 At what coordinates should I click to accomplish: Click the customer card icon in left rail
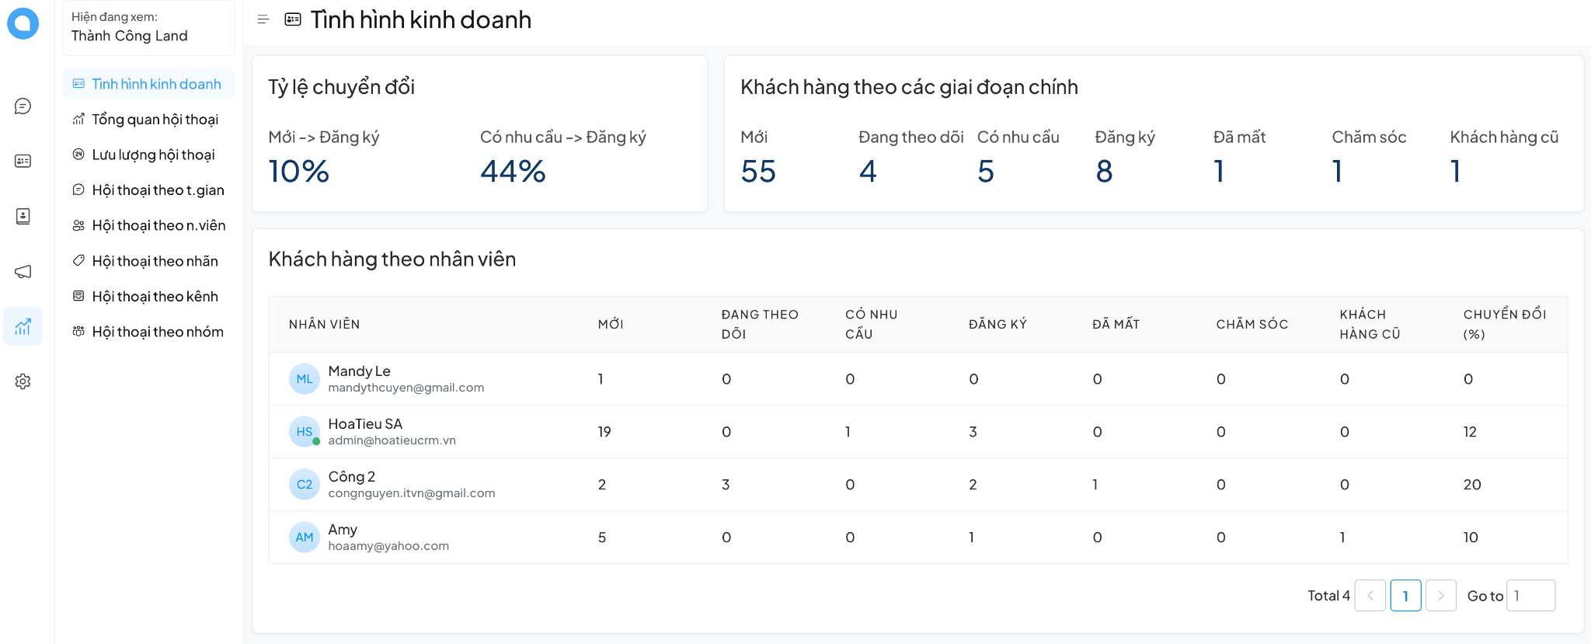[23, 161]
